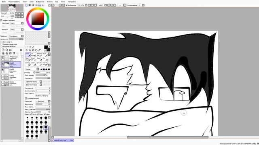Click the flip canvas horizontally button
The image size is (259, 145).
[x=125, y=5]
